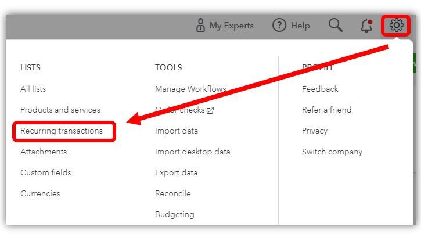The image size is (421, 234).
Task: Open Products and services
Action: pos(60,110)
